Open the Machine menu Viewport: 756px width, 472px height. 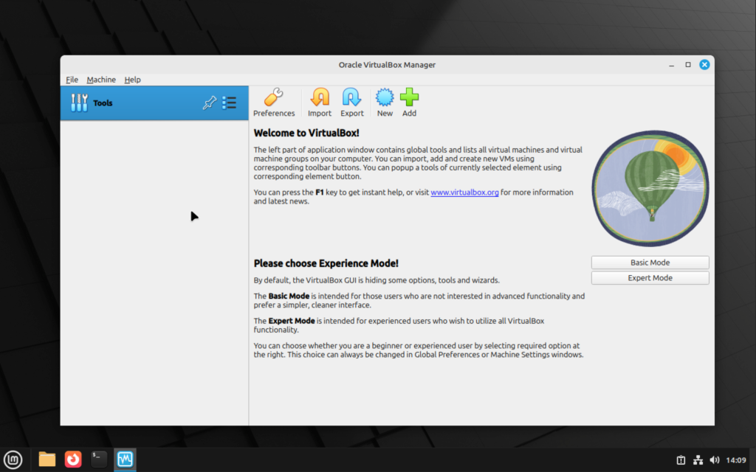[x=101, y=79]
